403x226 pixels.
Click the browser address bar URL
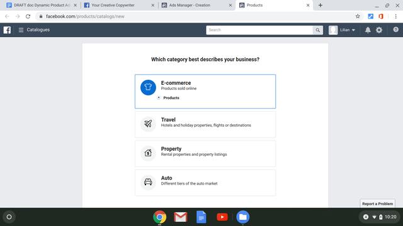(85, 16)
